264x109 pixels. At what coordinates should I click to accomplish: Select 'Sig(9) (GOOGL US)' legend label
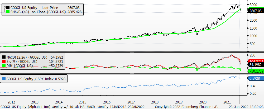(x=22, y=61)
